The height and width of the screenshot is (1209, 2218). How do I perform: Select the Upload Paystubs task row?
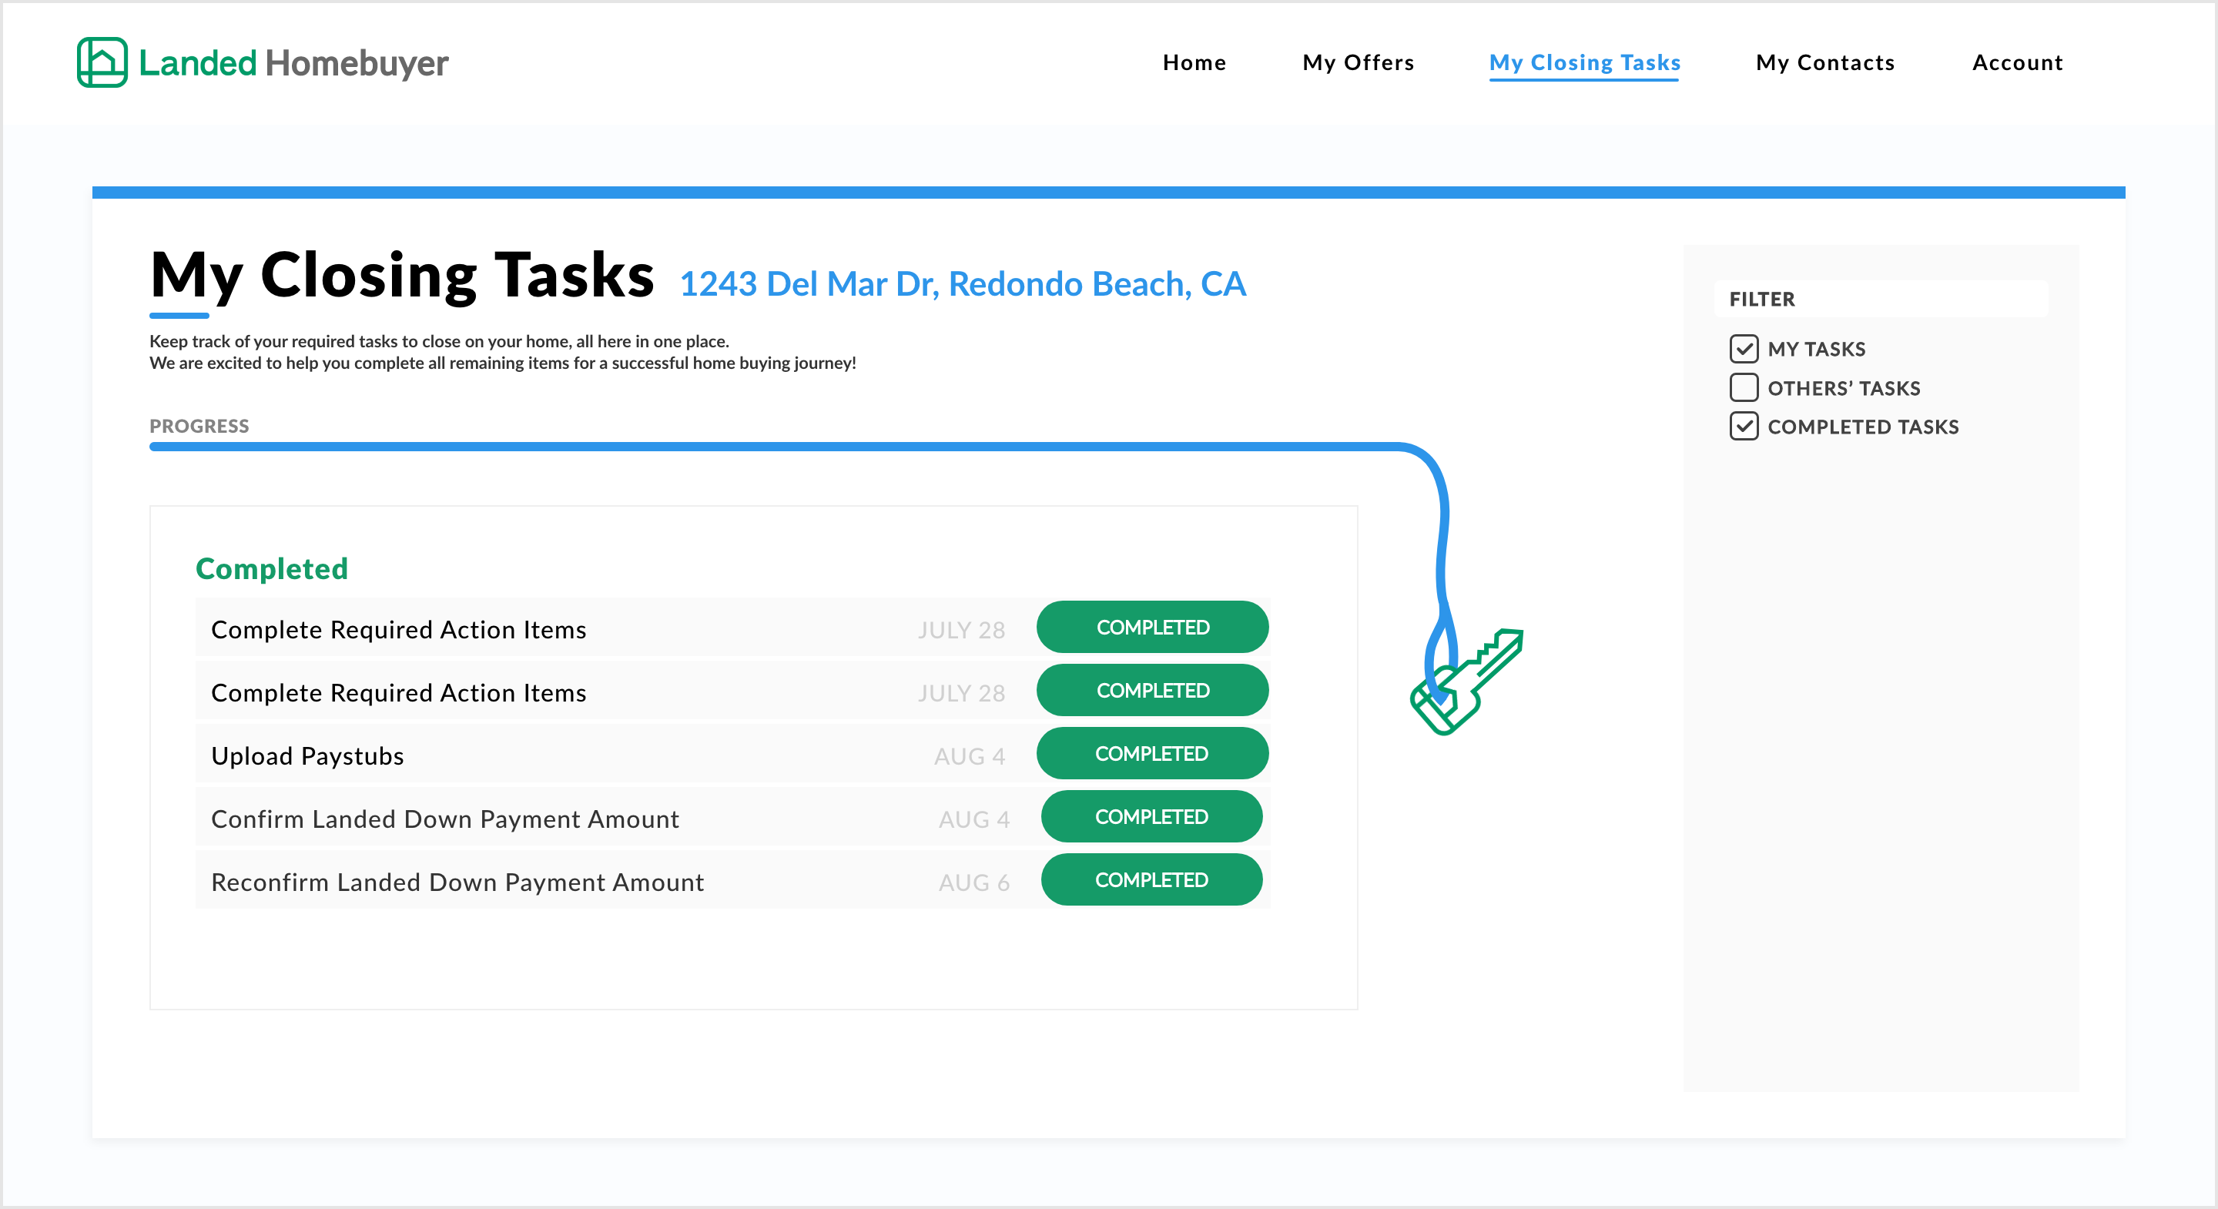click(732, 755)
